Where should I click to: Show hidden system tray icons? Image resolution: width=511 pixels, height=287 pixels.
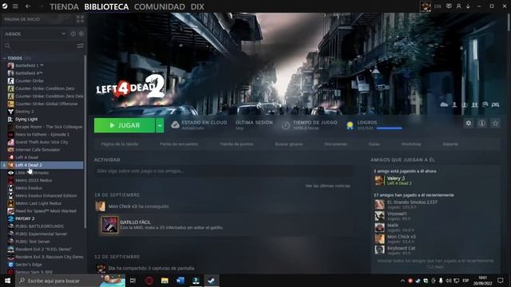[x=402, y=281]
